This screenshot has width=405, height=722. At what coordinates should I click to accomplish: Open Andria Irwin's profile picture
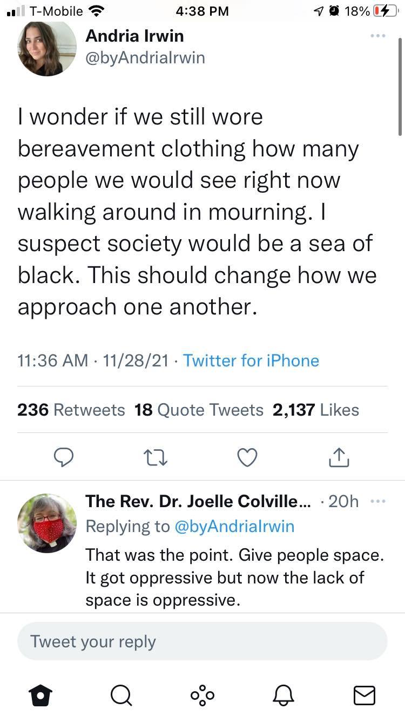point(47,48)
